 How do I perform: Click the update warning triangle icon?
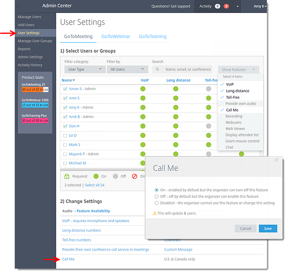point(155,213)
